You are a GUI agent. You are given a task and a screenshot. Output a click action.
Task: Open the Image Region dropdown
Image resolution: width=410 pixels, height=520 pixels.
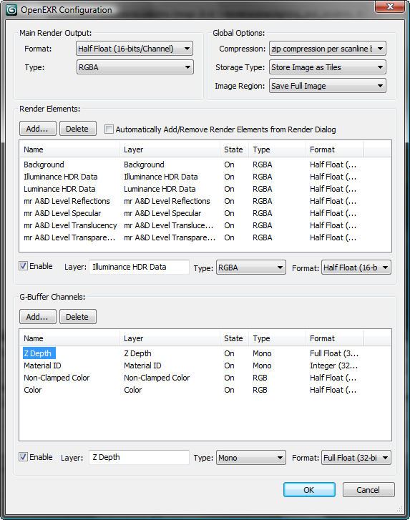[328, 86]
